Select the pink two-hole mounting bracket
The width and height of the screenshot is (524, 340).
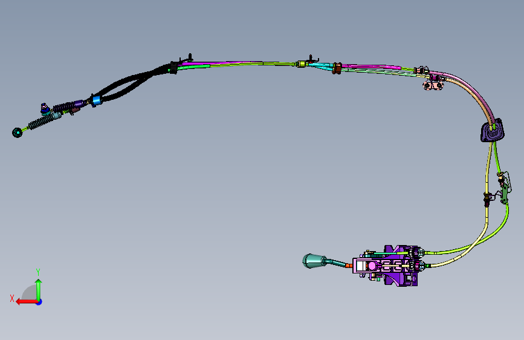coord(433,85)
